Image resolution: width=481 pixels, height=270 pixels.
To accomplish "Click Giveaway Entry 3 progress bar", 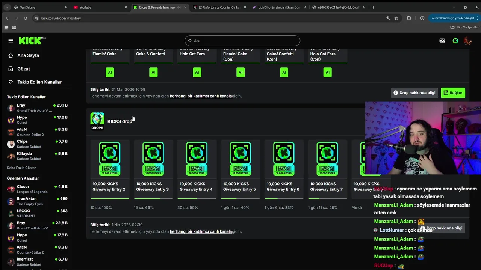I will pos(153,198).
